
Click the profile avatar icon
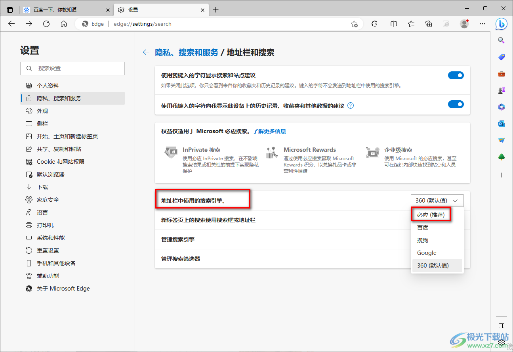coord(464,24)
